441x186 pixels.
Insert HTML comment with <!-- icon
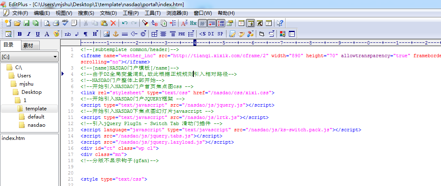click(x=134, y=34)
